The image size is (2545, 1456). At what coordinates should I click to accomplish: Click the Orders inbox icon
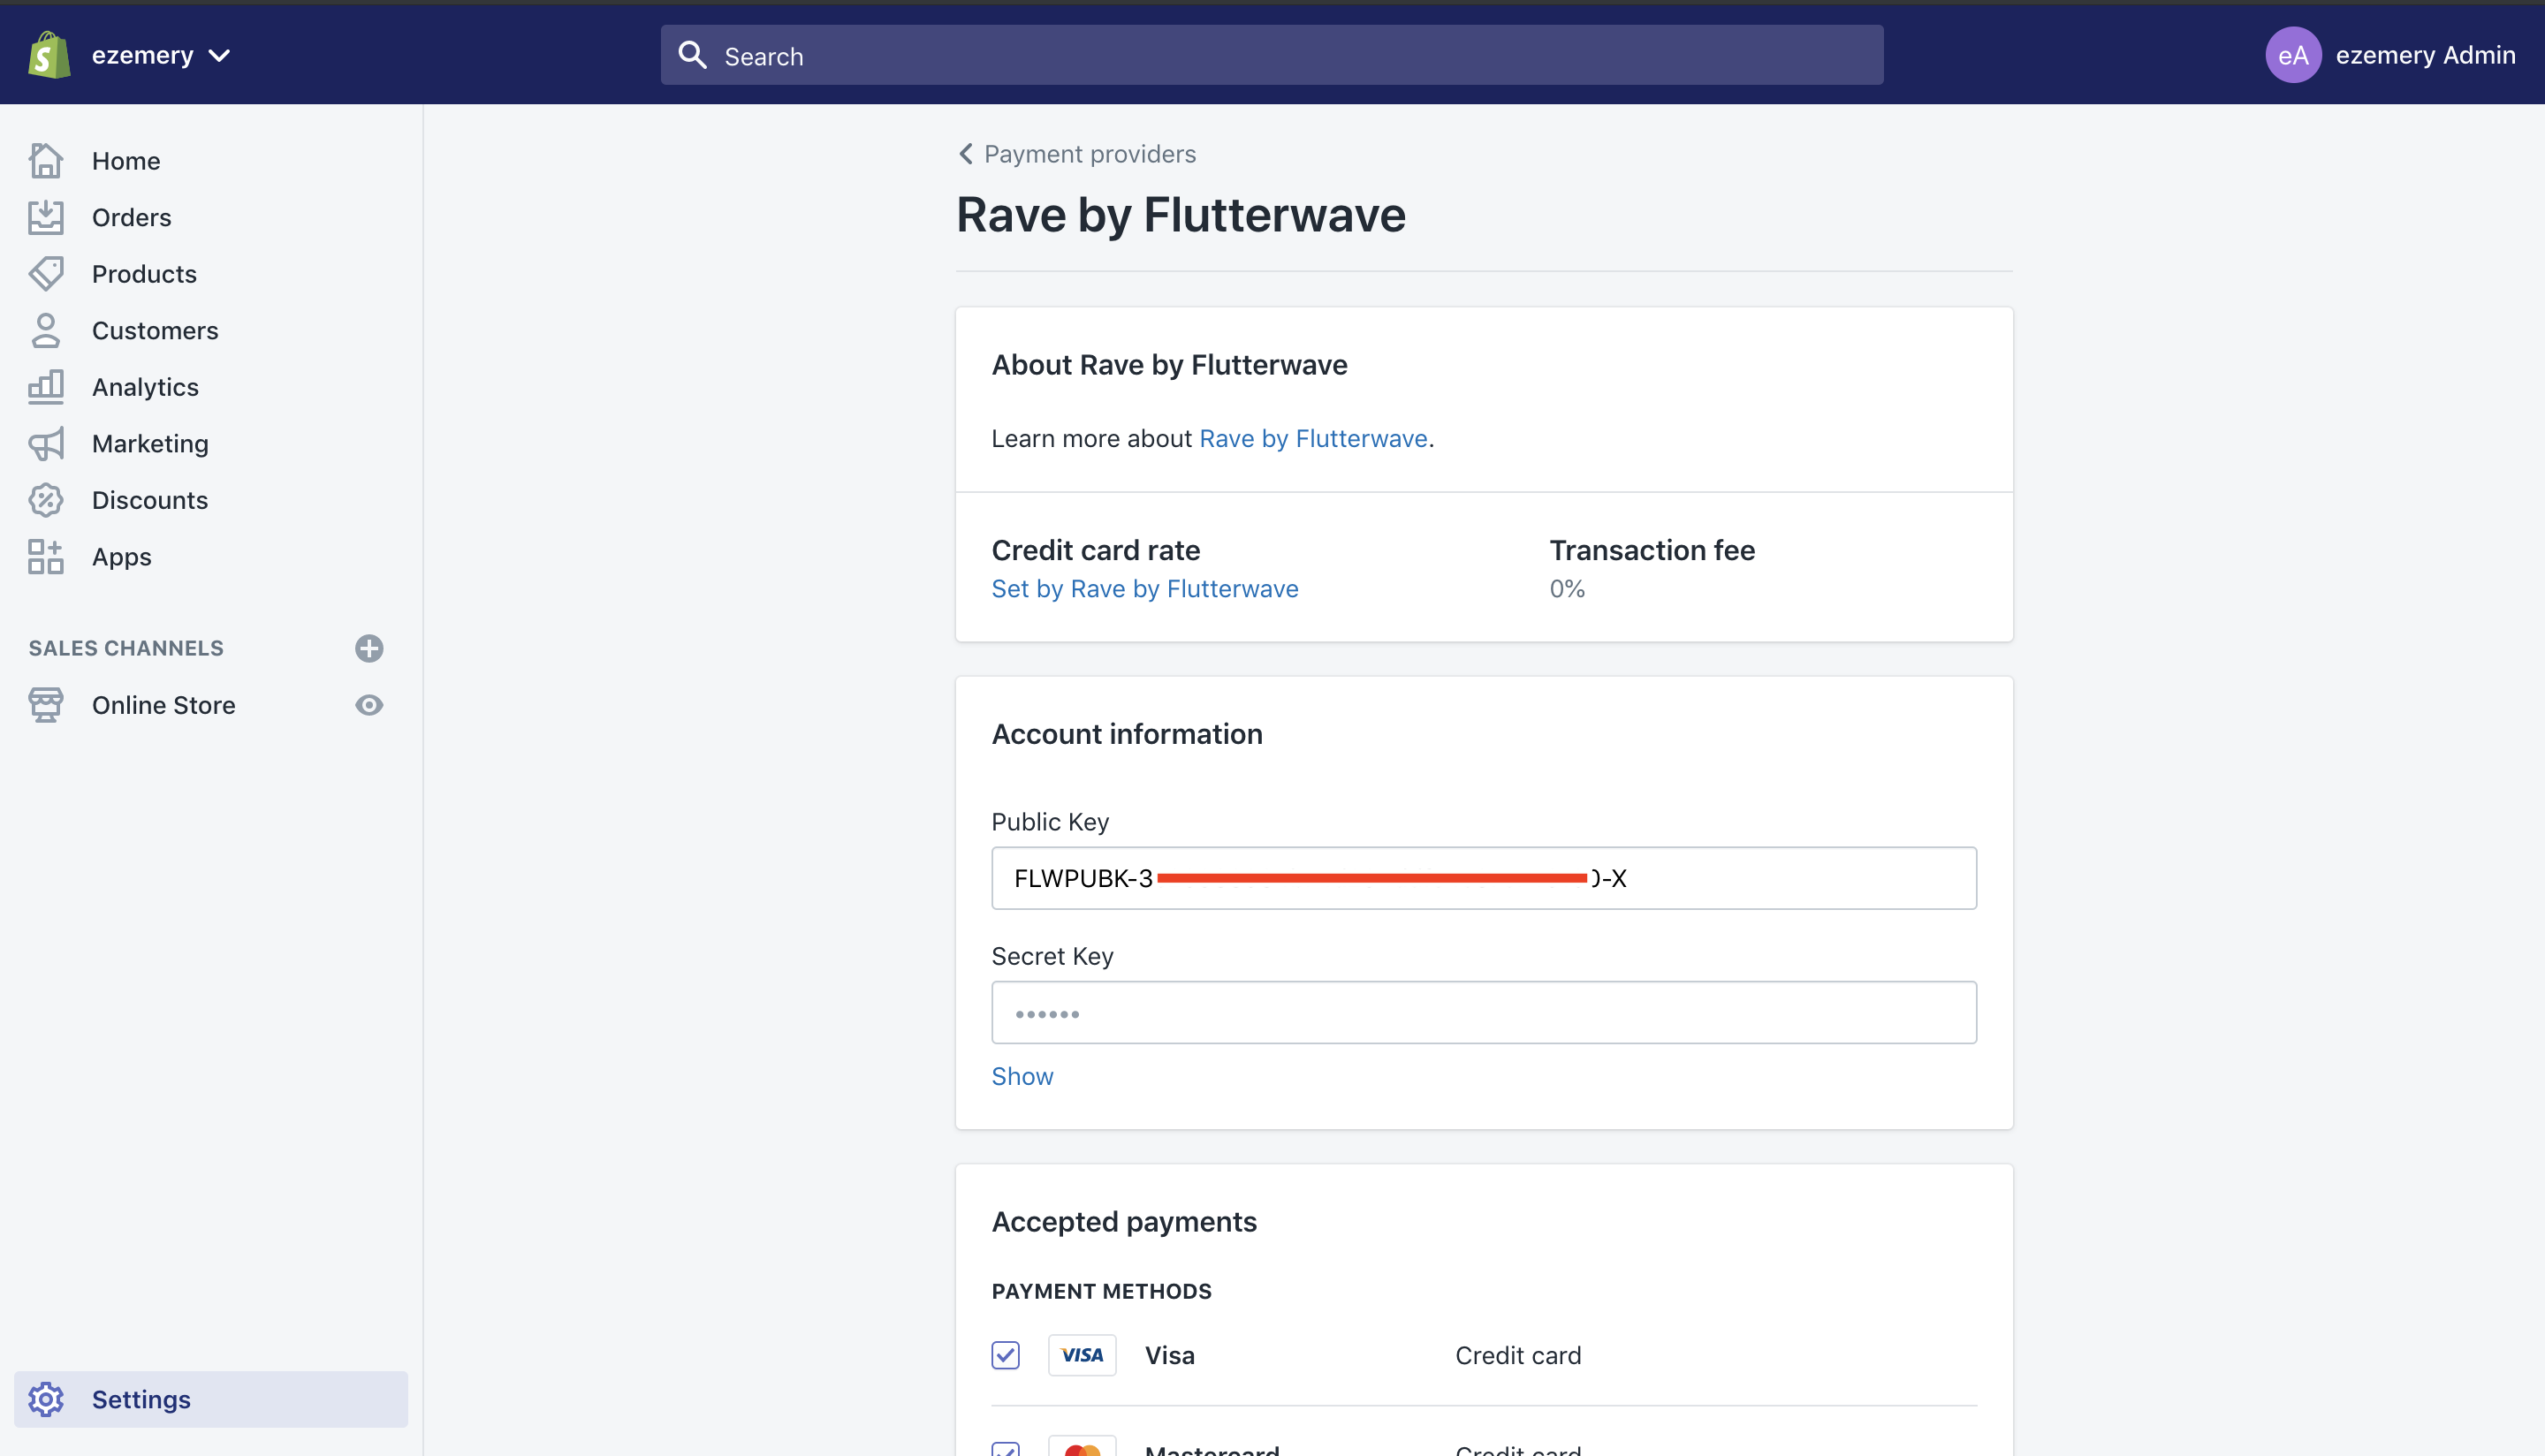tap(46, 217)
